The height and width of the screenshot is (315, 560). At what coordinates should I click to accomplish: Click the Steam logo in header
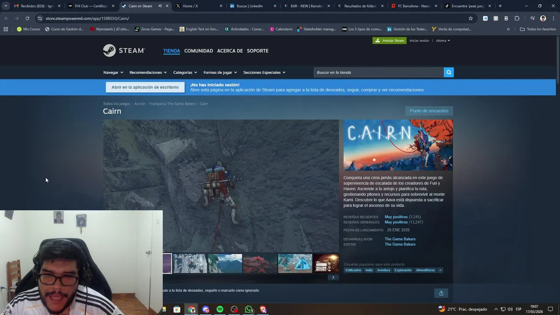pyautogui.click(x=124, y=50)
